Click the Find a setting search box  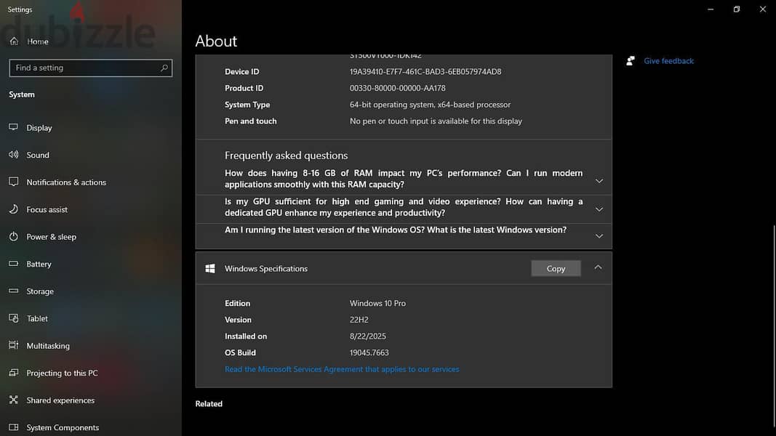point(91,68)
